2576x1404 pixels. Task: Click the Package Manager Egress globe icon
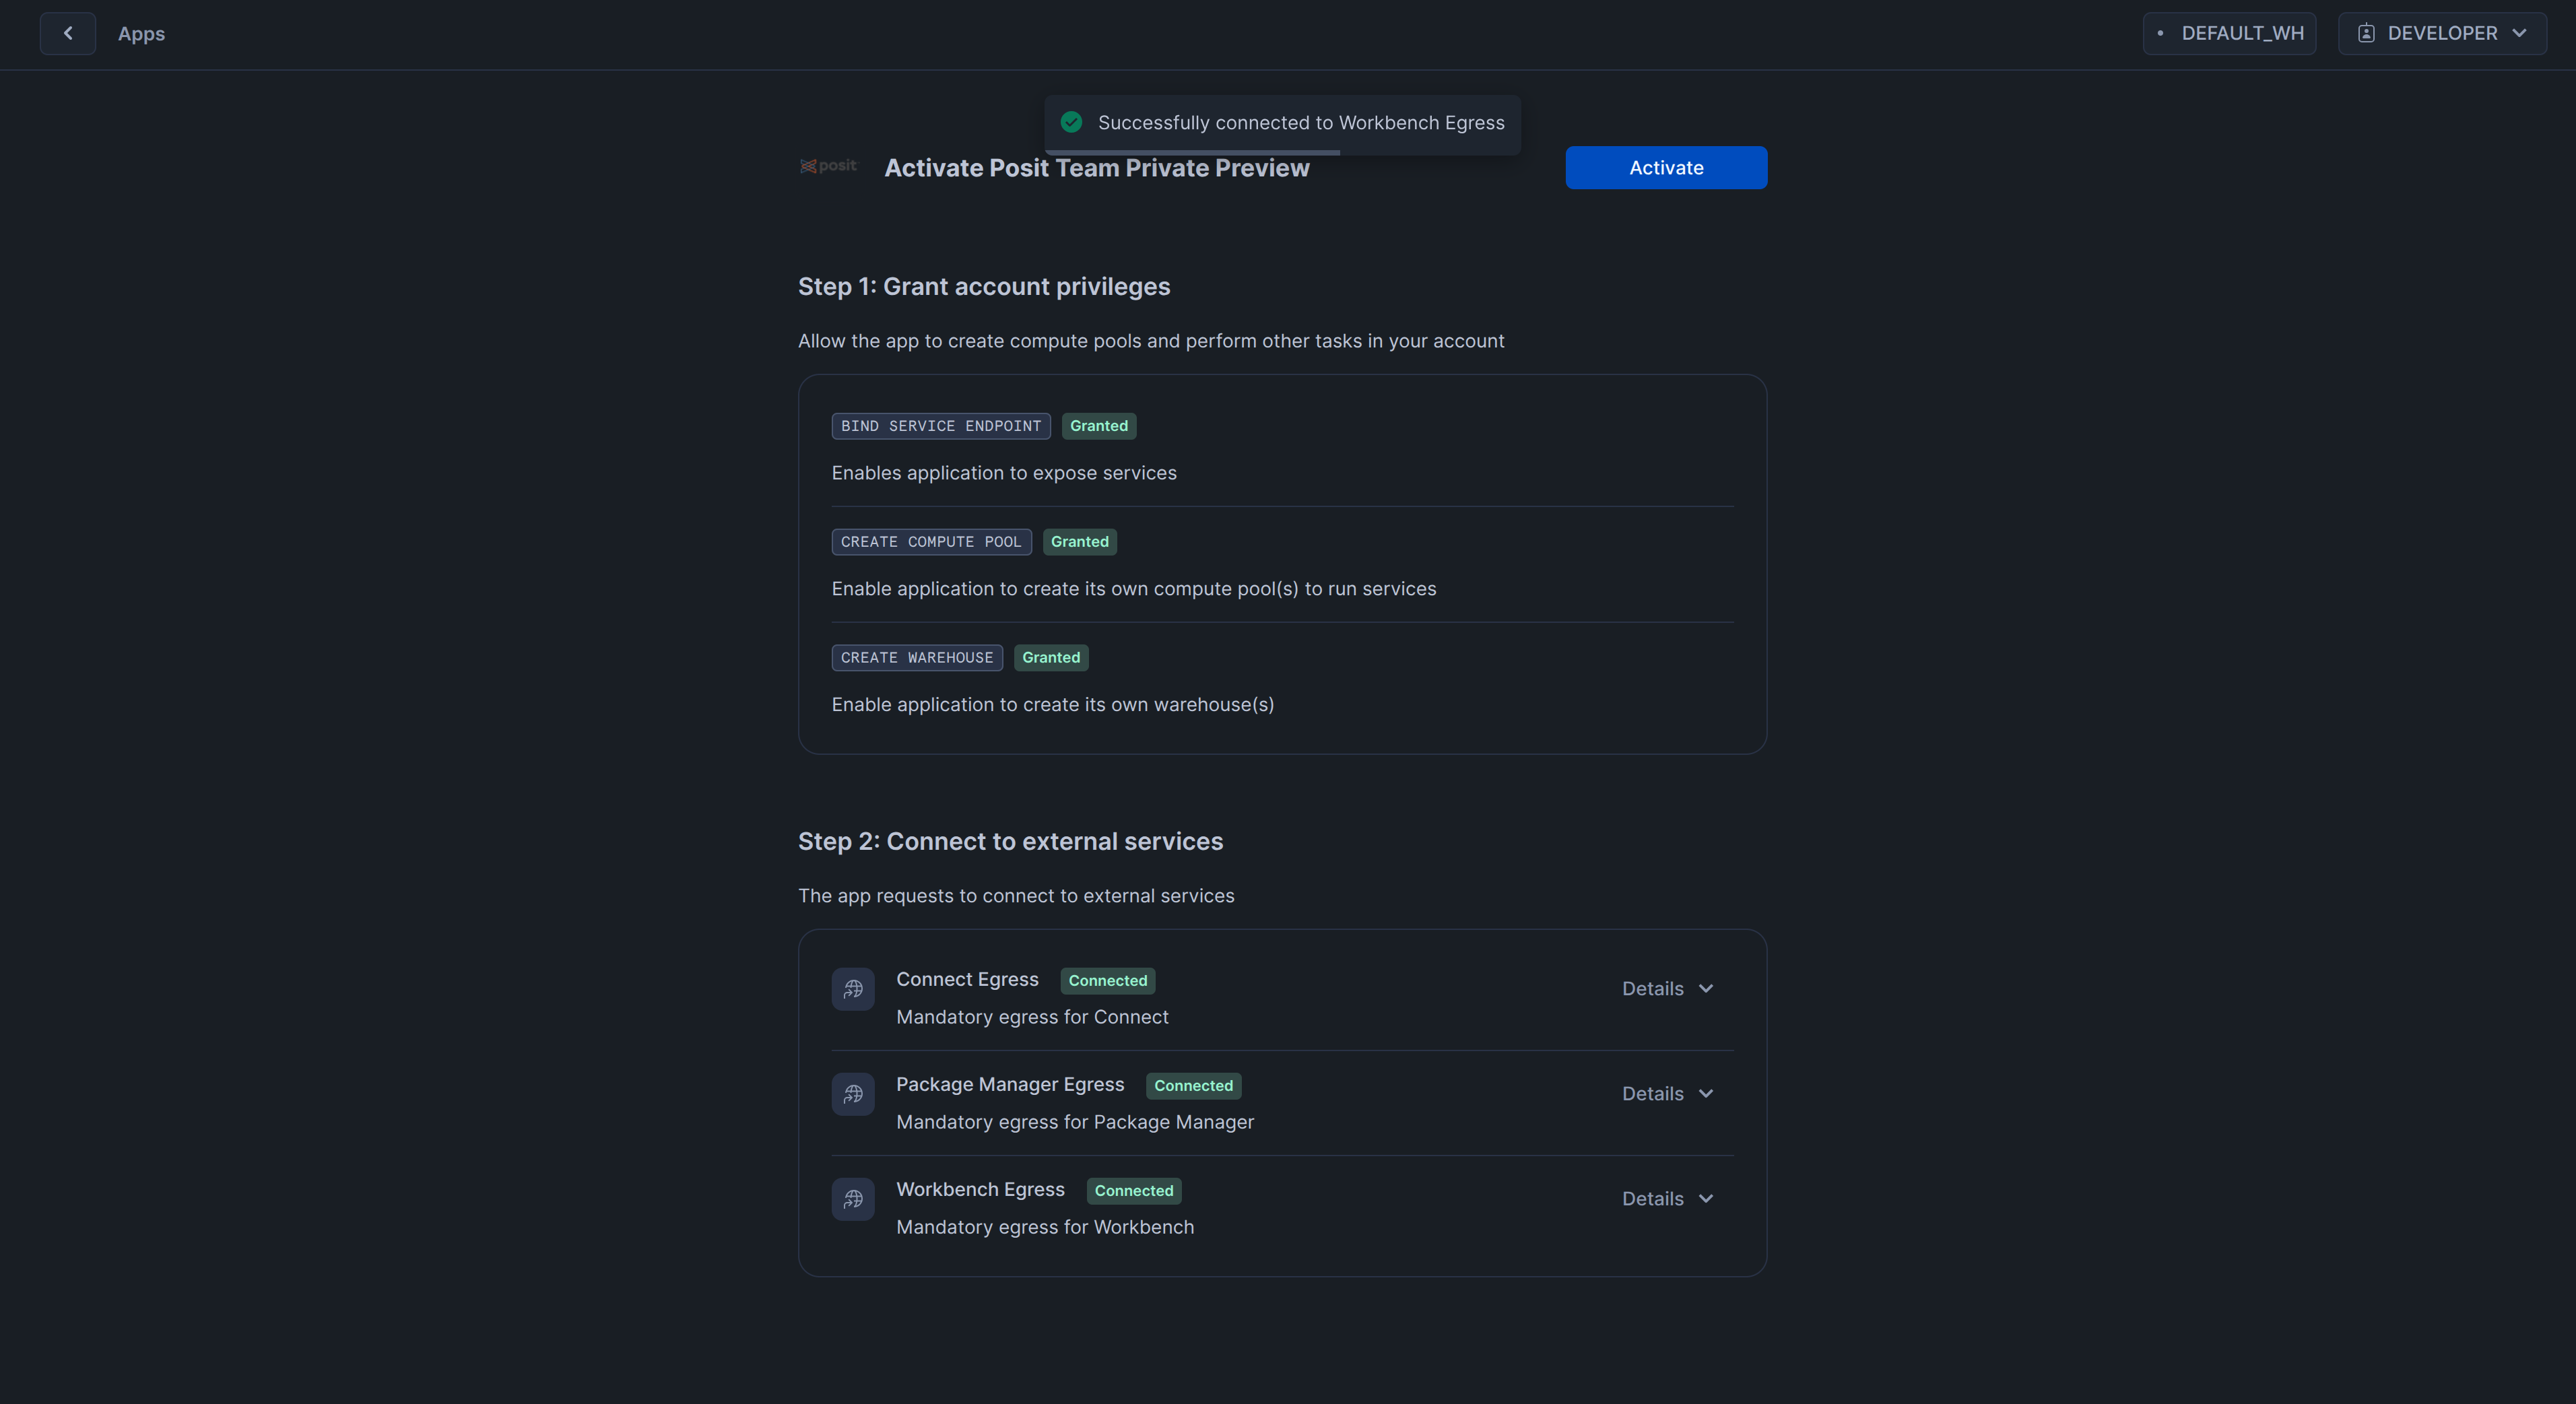point(853,1094)
